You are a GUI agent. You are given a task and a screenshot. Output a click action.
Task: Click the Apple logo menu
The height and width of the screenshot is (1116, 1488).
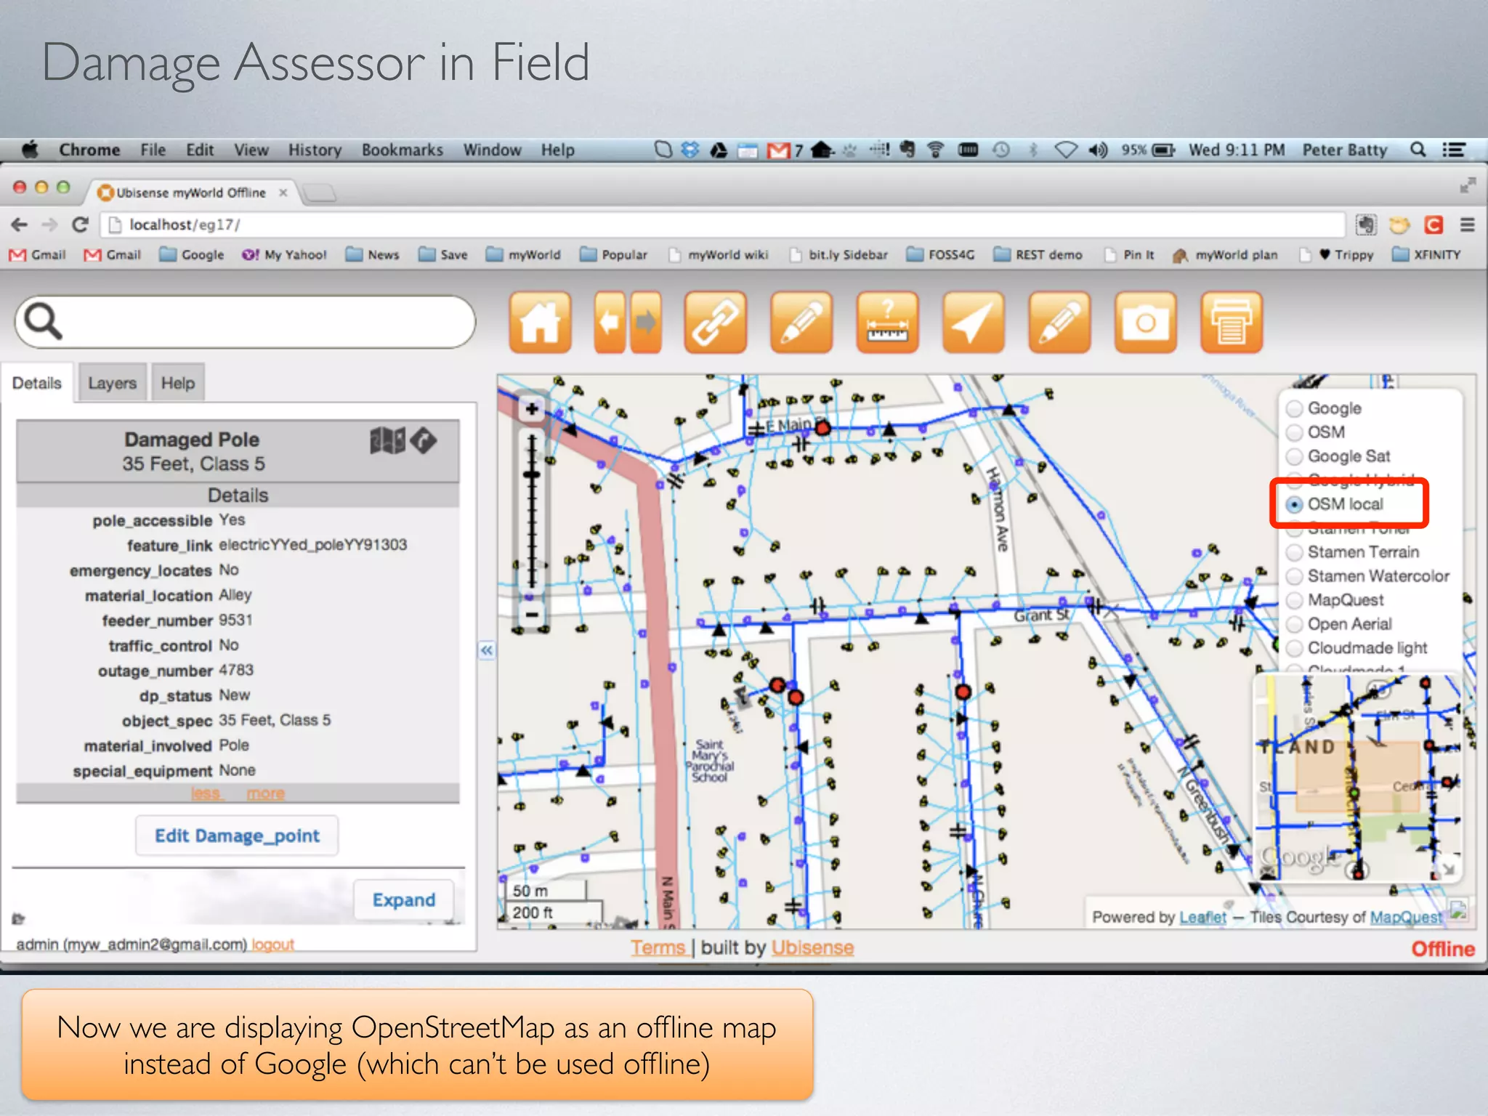click(30, 150)
